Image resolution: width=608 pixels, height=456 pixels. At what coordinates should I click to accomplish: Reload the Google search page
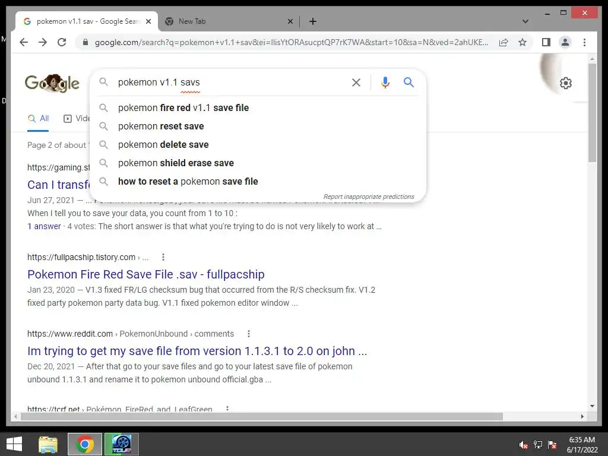62,42
